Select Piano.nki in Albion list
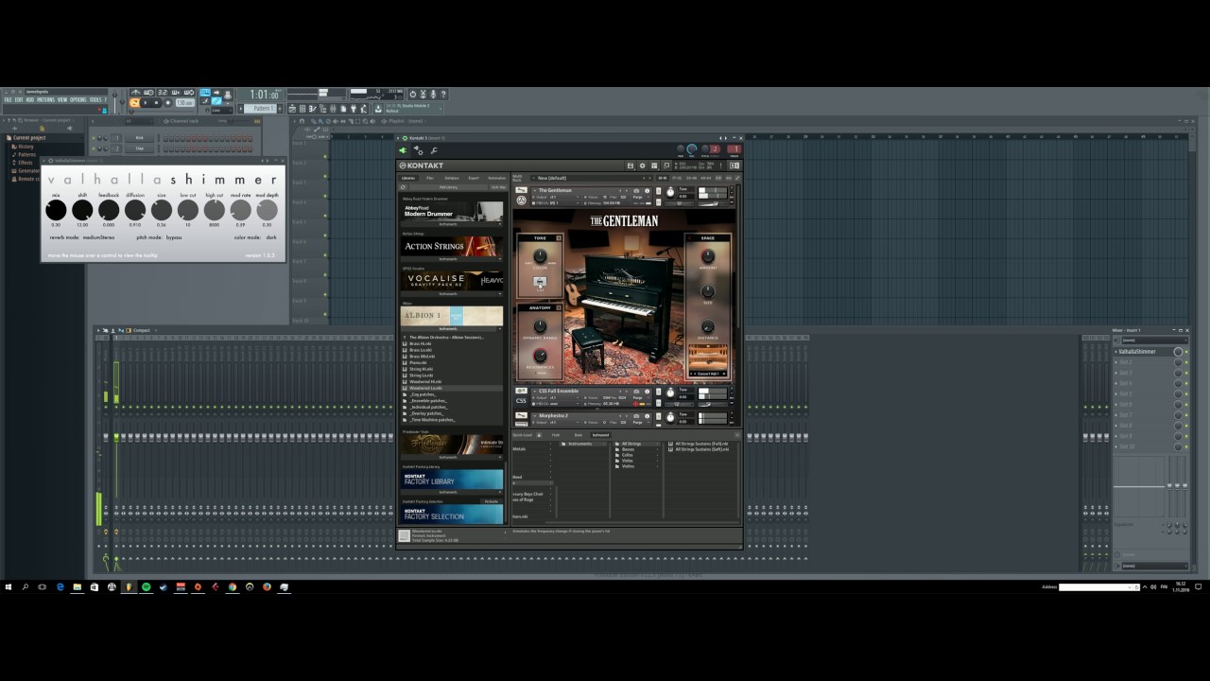 (418, 362)
